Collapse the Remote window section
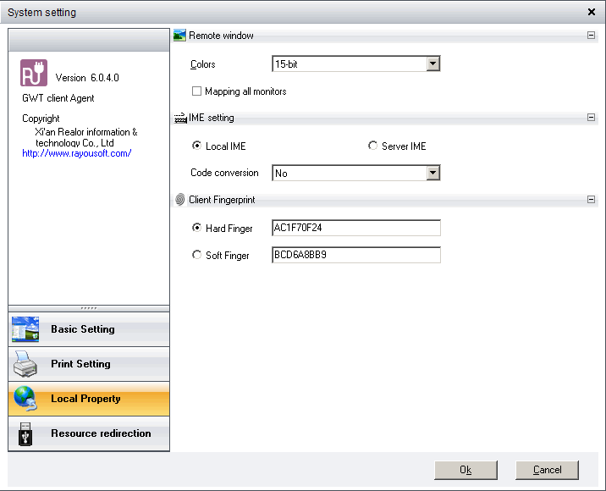The image size is (606, 491). tap(590, 36)
